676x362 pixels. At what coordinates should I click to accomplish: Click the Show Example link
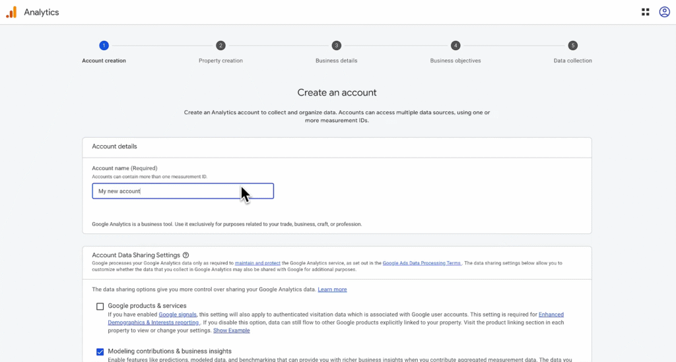pyautogui.click(x=232, y=330)
